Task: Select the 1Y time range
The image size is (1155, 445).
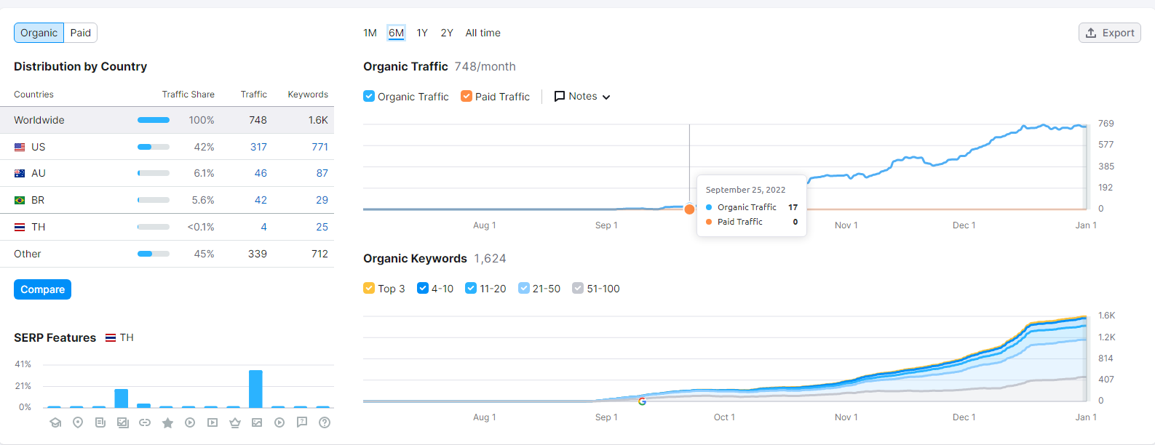Action: point(422,33)
